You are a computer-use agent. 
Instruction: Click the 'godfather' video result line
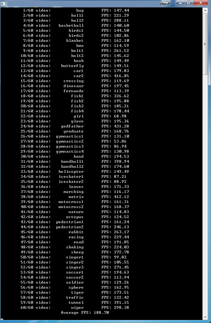[75, 126]
